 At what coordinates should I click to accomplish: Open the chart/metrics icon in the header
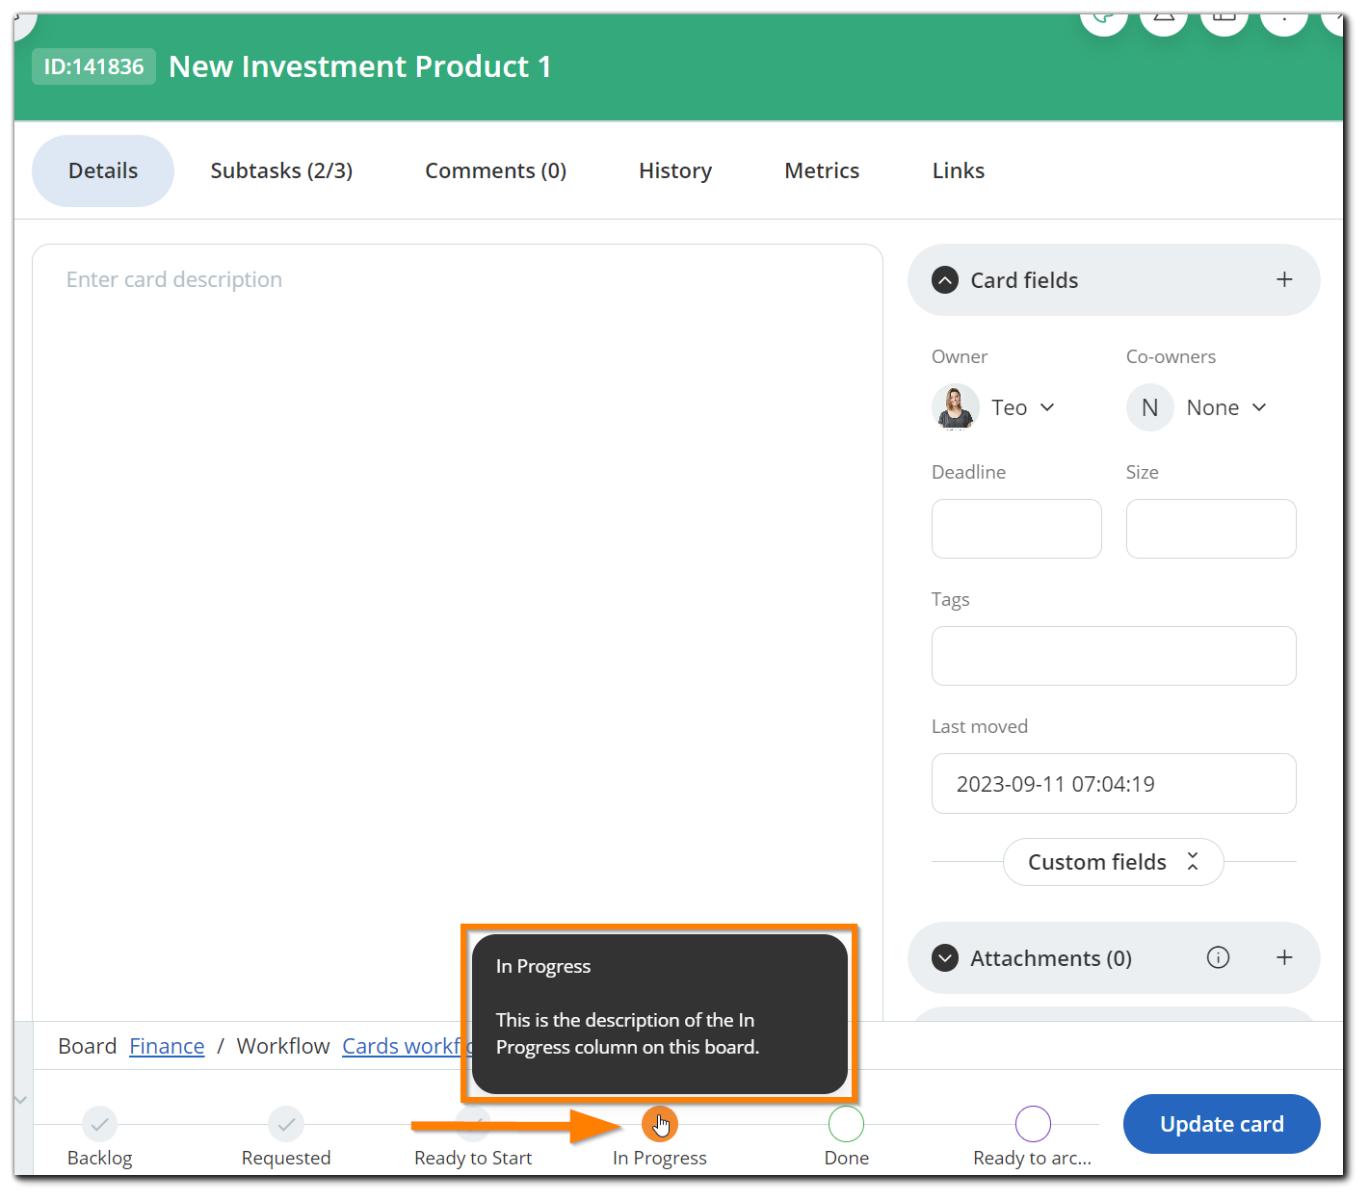point(1104,19)
